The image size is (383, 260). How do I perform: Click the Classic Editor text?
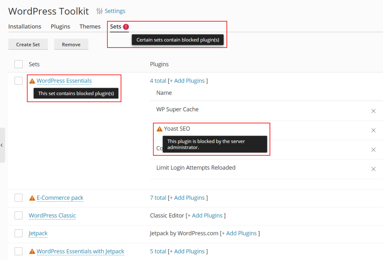[x=167, y=215]
